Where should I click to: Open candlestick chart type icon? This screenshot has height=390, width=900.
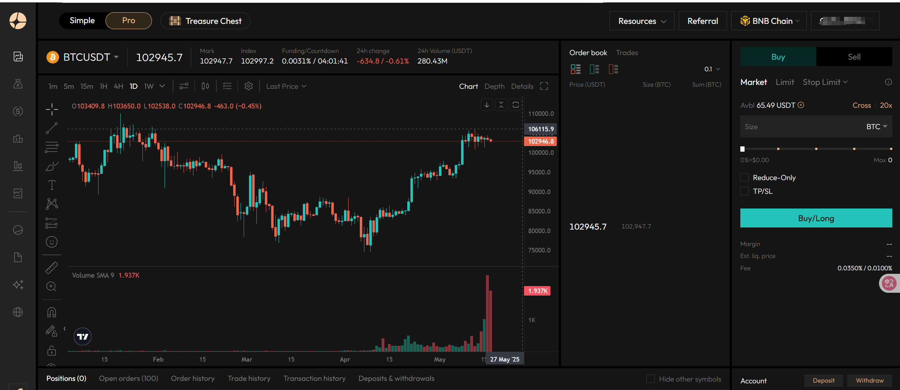(205, 86)
